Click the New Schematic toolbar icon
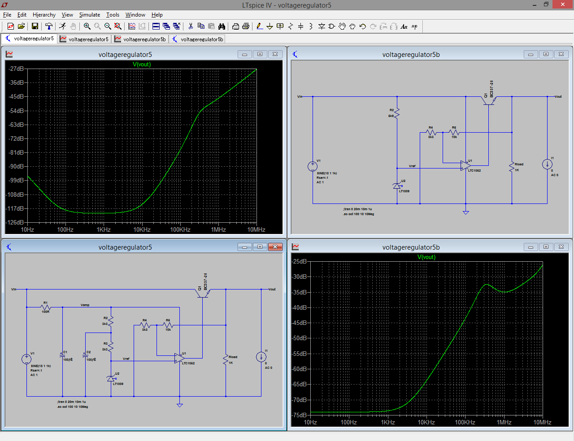574x441 pixels. coord(11,26)
